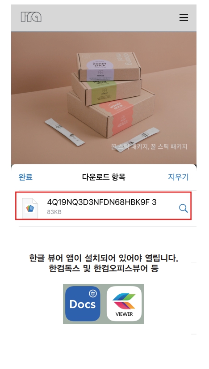Click the 한컴독스 및 한컴오피스뷰어 등 text
Image resolution: width=209 pixels, height=369 pixels.
[x=104, y=268]
